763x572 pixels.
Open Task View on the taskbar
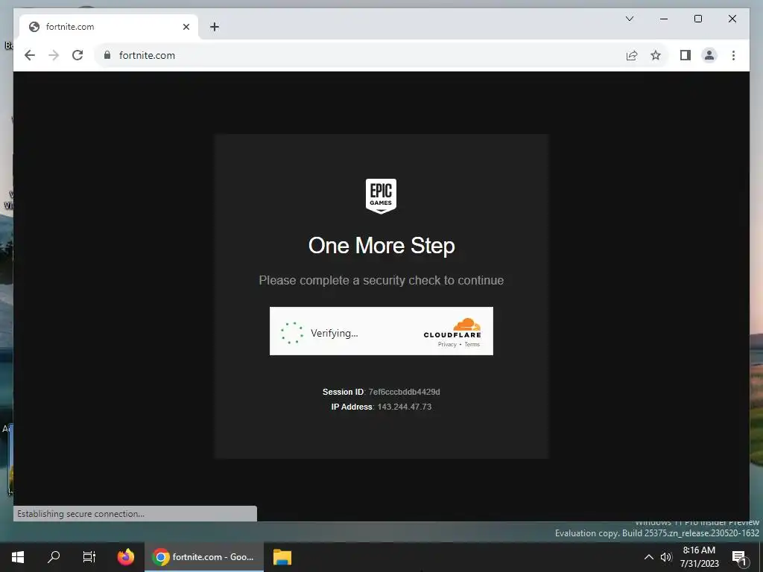pyautogui.click(x=89, y=557)
